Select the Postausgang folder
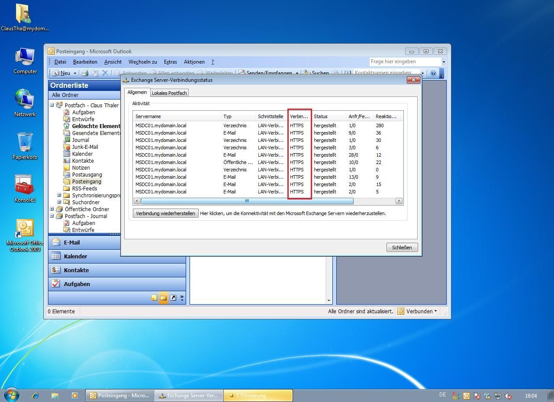This screenshot has height=402, width=554. coord(87,174)
